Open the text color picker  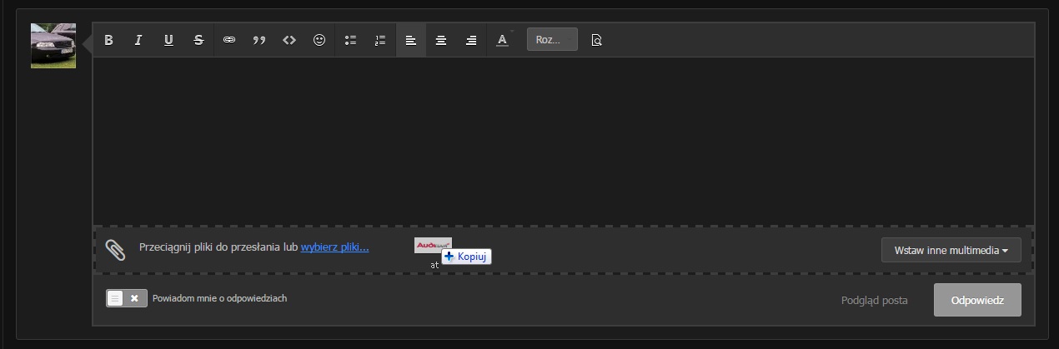(x=502, y=40)
